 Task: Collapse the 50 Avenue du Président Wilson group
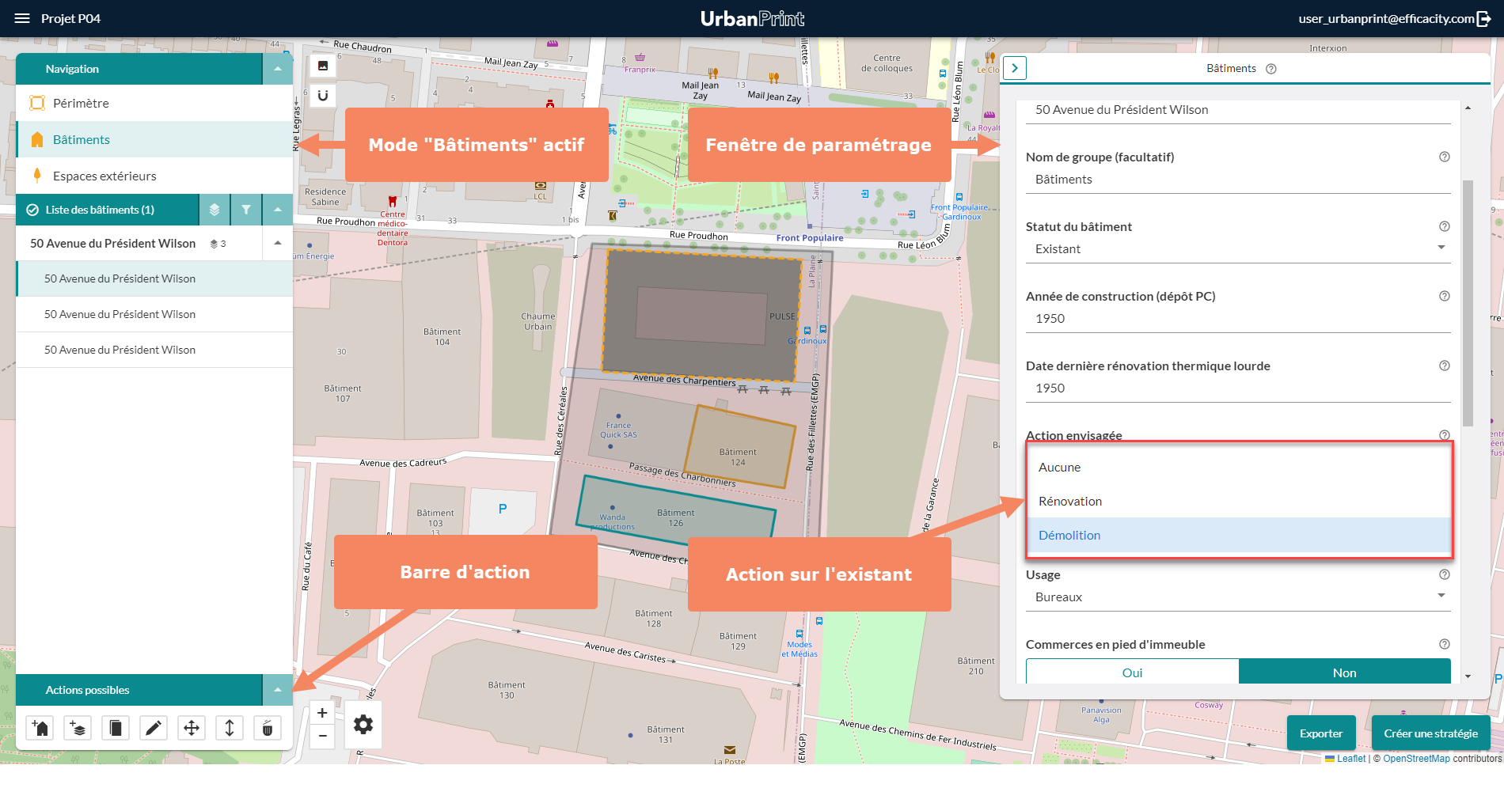pyautogui.click(x=278, y=243)
